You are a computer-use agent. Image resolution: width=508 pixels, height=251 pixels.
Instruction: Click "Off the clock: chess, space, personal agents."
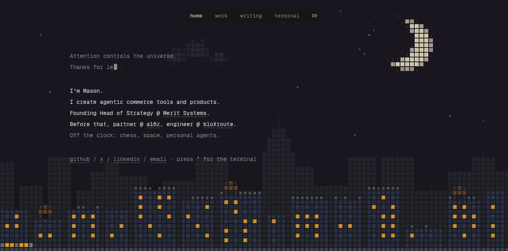pos(145,136)
